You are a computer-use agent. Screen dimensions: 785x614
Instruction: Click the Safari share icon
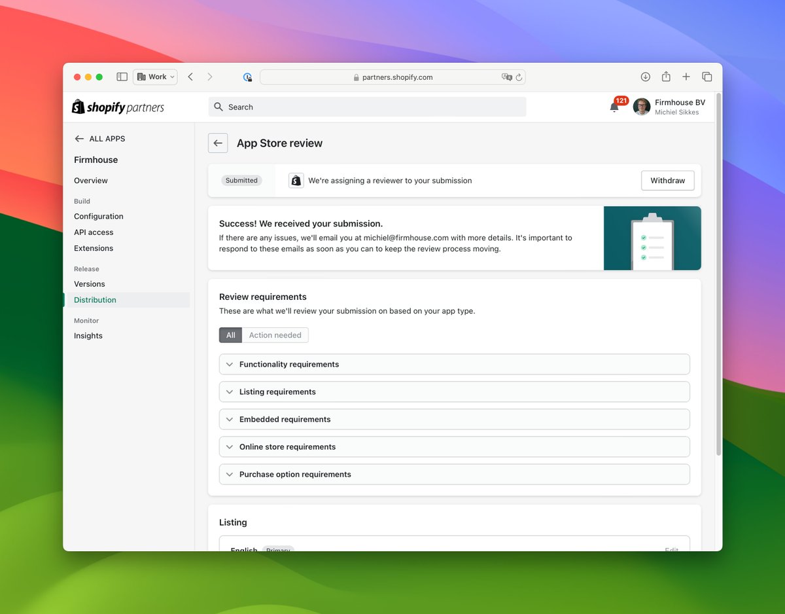coord(666,77)
